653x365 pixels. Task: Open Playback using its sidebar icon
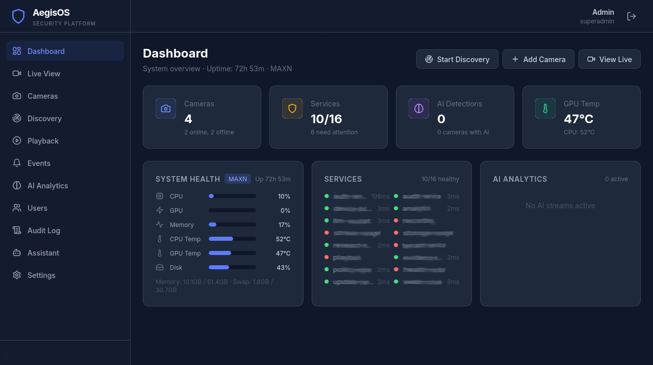[x=17, y=141]
